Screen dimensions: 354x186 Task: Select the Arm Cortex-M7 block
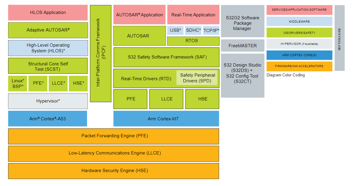pos(166,119)
